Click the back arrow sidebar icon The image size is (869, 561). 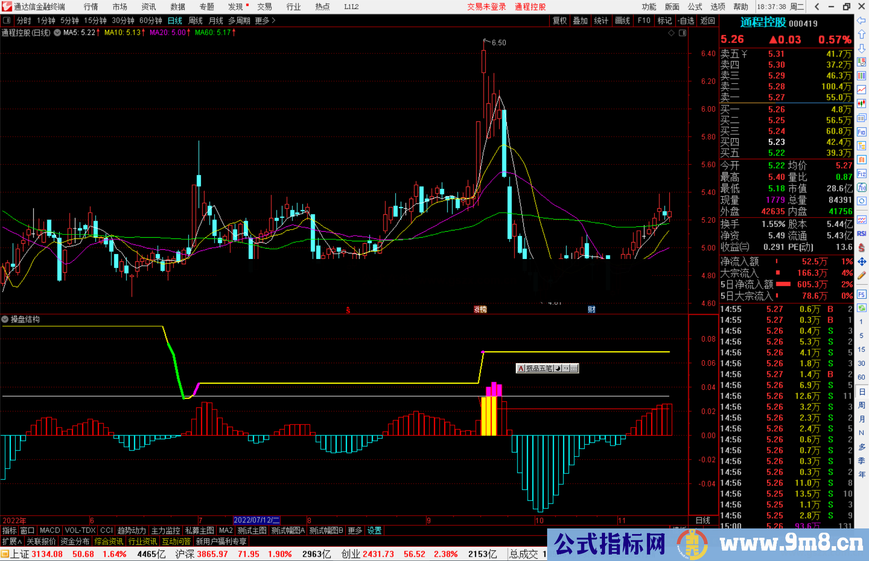coord(861,20)
